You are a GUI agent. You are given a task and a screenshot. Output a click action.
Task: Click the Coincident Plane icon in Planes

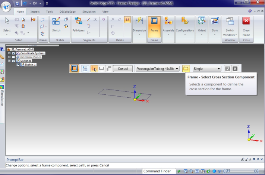(x=42, y=20)
